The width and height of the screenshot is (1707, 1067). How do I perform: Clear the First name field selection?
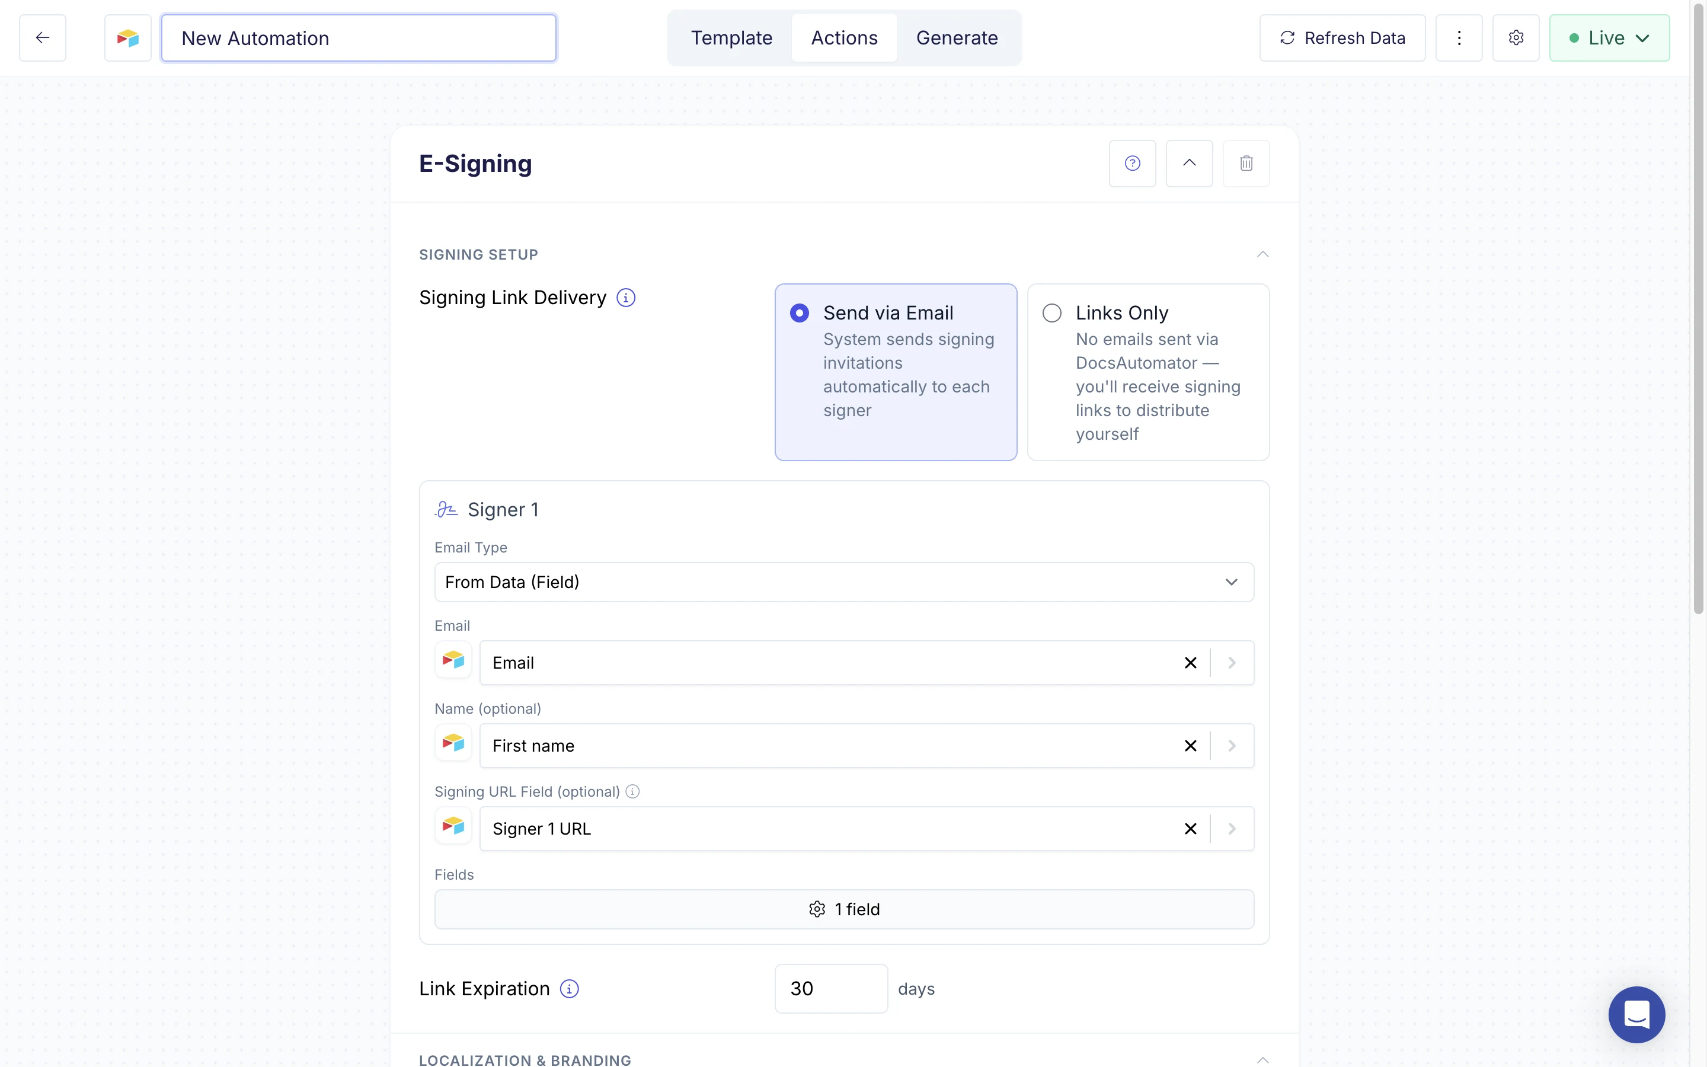point(1191,746)
